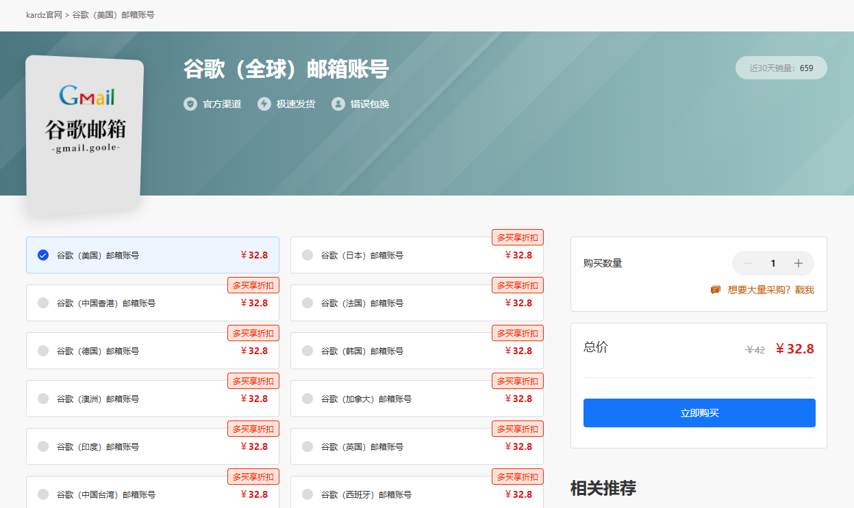Viewport: 854px width, 508px height.
Task: Increase purchase quantity with plus button
Action: (x=799, y=263)
